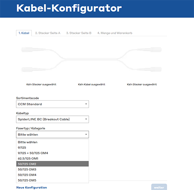Open the '2. Stecker Seite A' tab

point(48,33)
